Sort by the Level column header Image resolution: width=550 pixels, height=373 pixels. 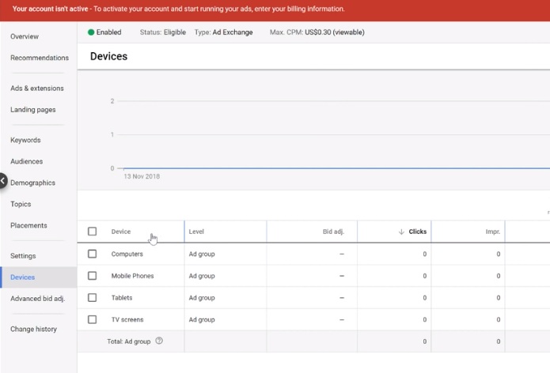tap(196, 232)
